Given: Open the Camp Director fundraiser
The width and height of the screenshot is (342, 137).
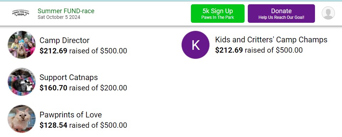Looking at the screenshot, I should [x=64, y=40].
